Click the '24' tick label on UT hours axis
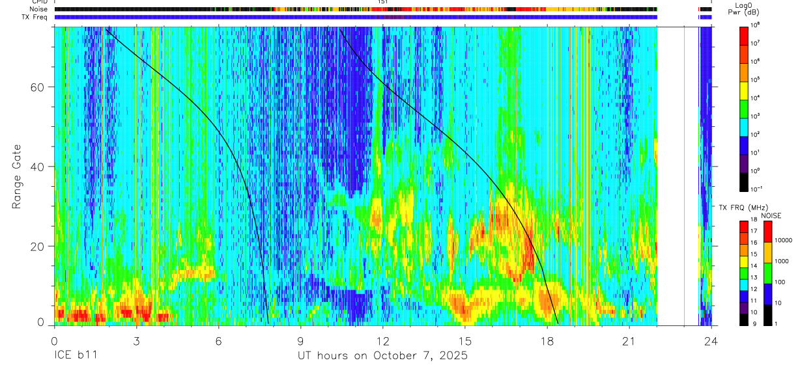This screenshot has height=369, width=800. pos(711,340)
